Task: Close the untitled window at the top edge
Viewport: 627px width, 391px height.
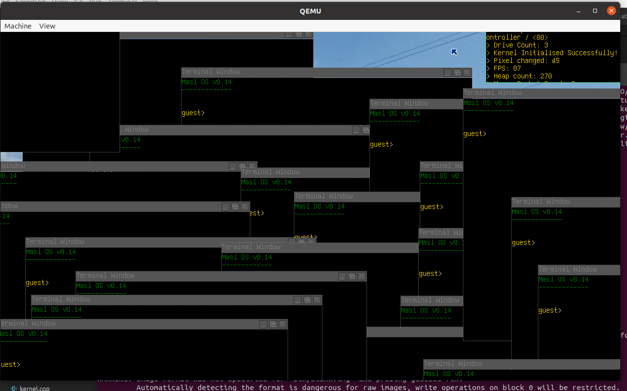Action: click(308, 34)
